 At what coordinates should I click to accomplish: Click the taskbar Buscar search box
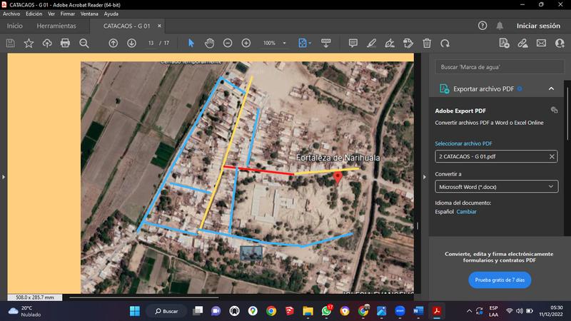tap(166, 311)
